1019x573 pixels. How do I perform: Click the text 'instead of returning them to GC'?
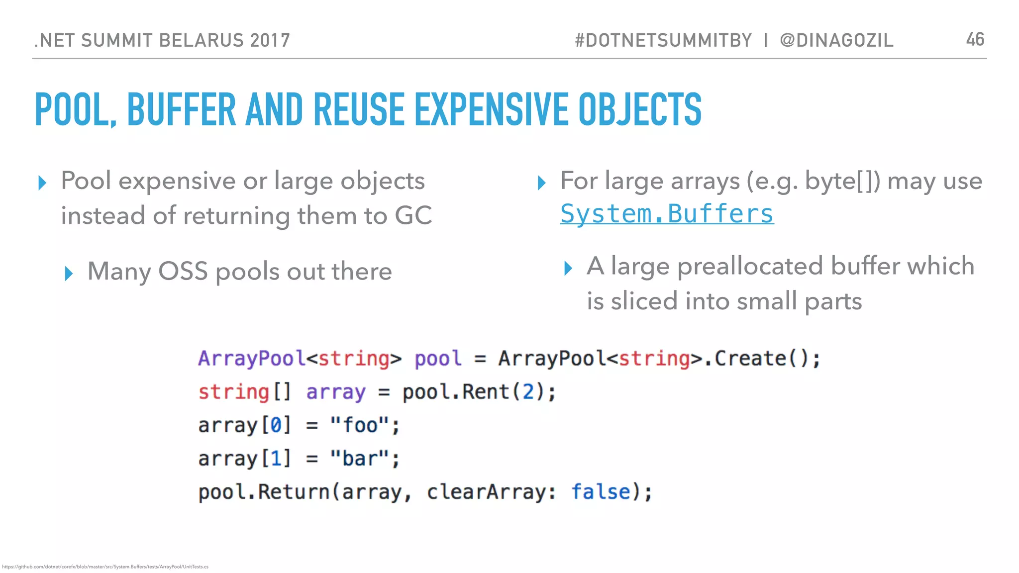pos(246,216)
